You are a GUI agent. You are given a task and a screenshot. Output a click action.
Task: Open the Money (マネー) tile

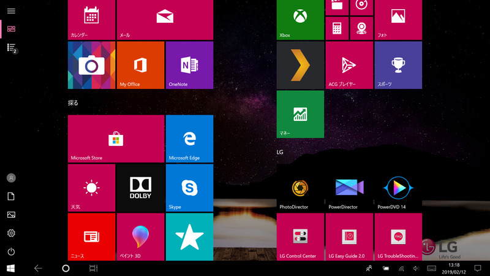(x=300, y=114)
